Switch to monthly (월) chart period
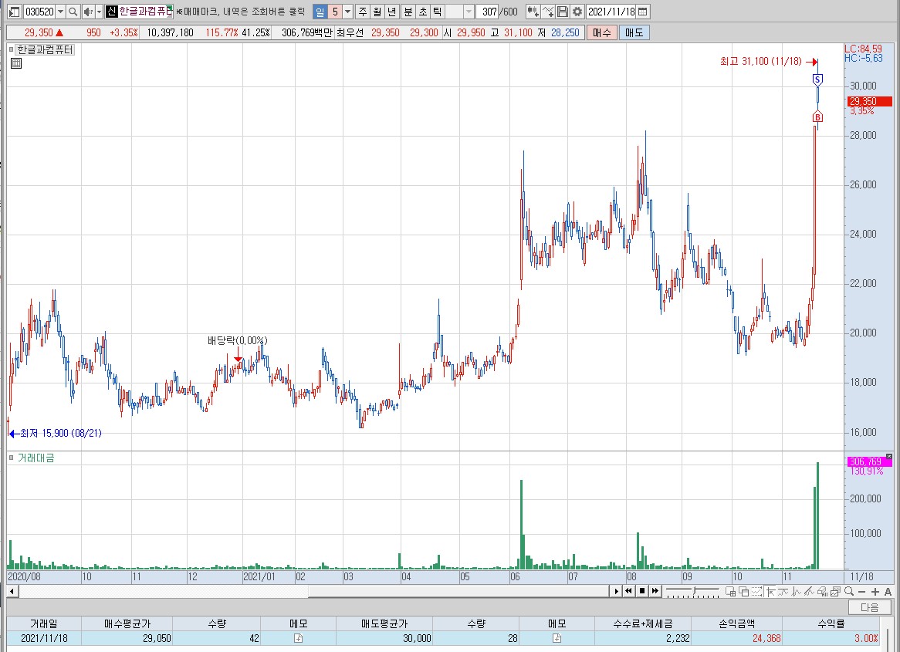This screenshot has width=900, height=652. pyautogui.click(x=377, y=12)
